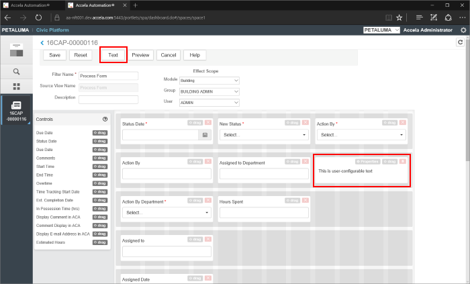Screen dimensions: 470x284
Task: Click the Save button
Action: coord(54,55)
